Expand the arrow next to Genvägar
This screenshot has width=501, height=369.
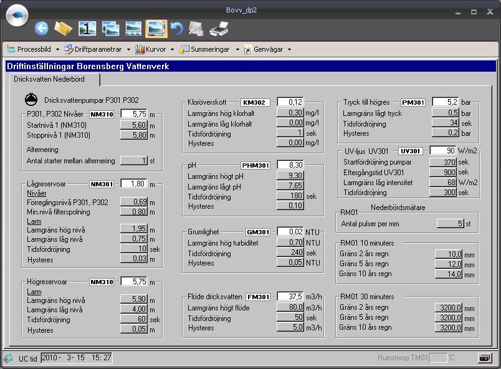(x=289, y=50)
